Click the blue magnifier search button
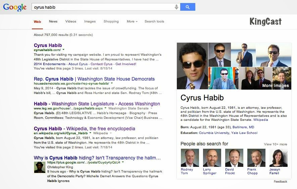 click(x=188, y=7)
